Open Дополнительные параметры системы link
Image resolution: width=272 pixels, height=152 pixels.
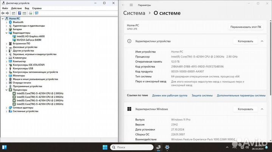(x=241, y=95)
